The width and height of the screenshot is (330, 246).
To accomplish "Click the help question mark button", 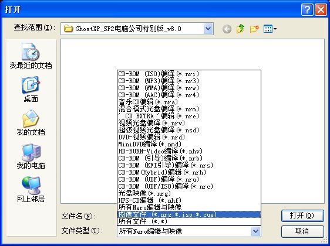I will [x=307, y=9].
